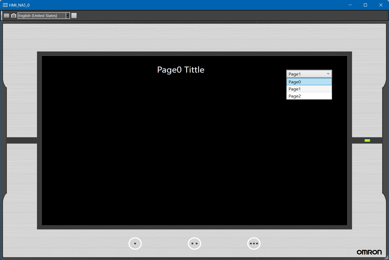Take a screenshot with the camera icon
Viewport: 389px width, 260px height.
14,16
